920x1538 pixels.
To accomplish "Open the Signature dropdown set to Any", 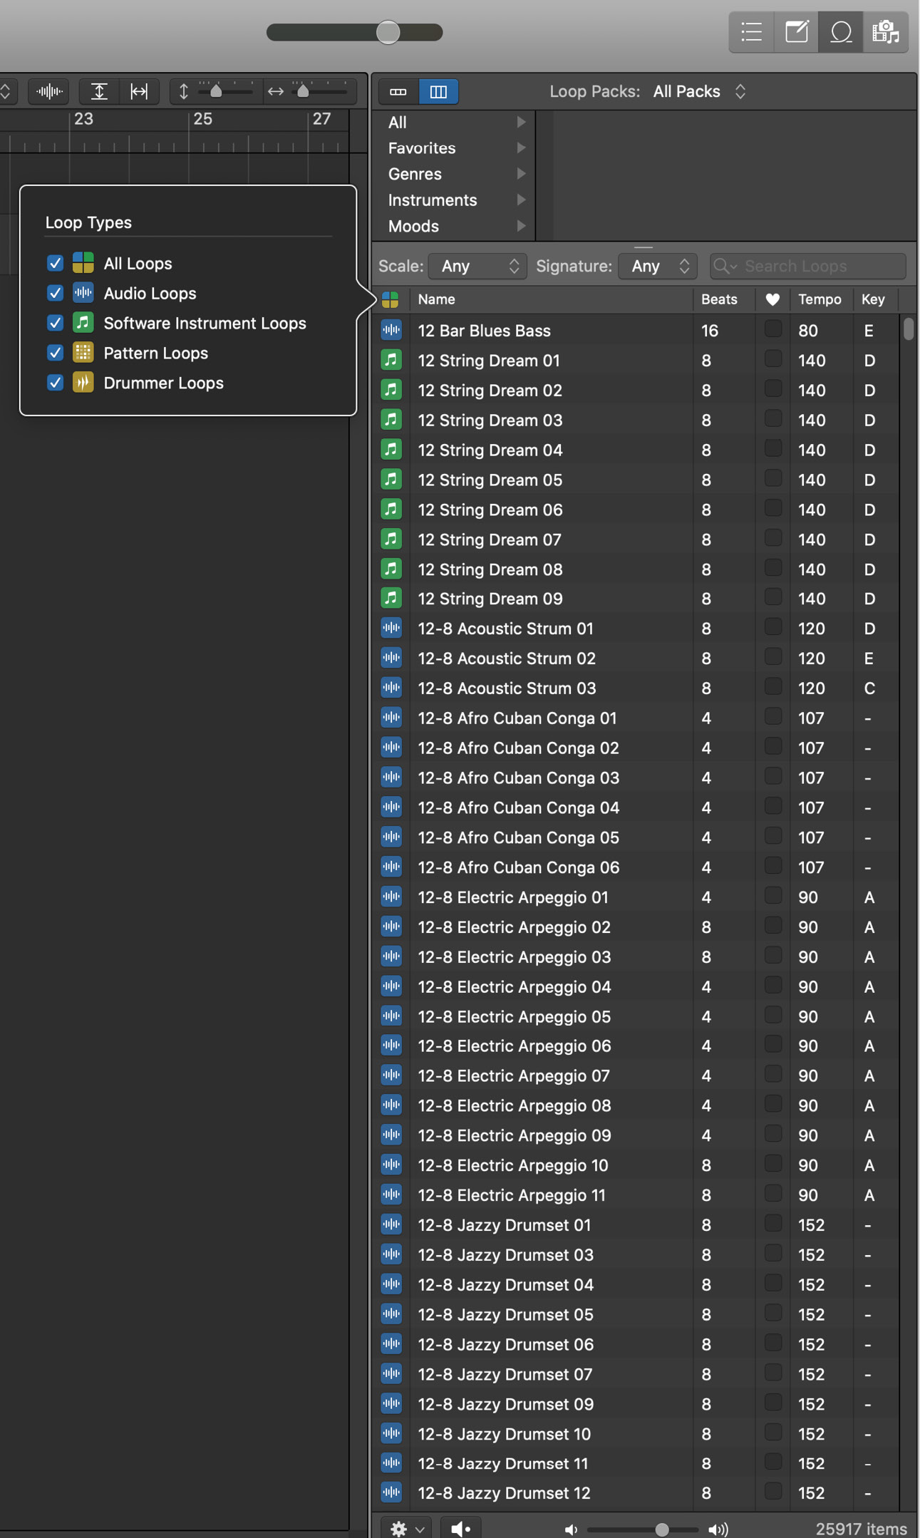I will pos(657,266).
